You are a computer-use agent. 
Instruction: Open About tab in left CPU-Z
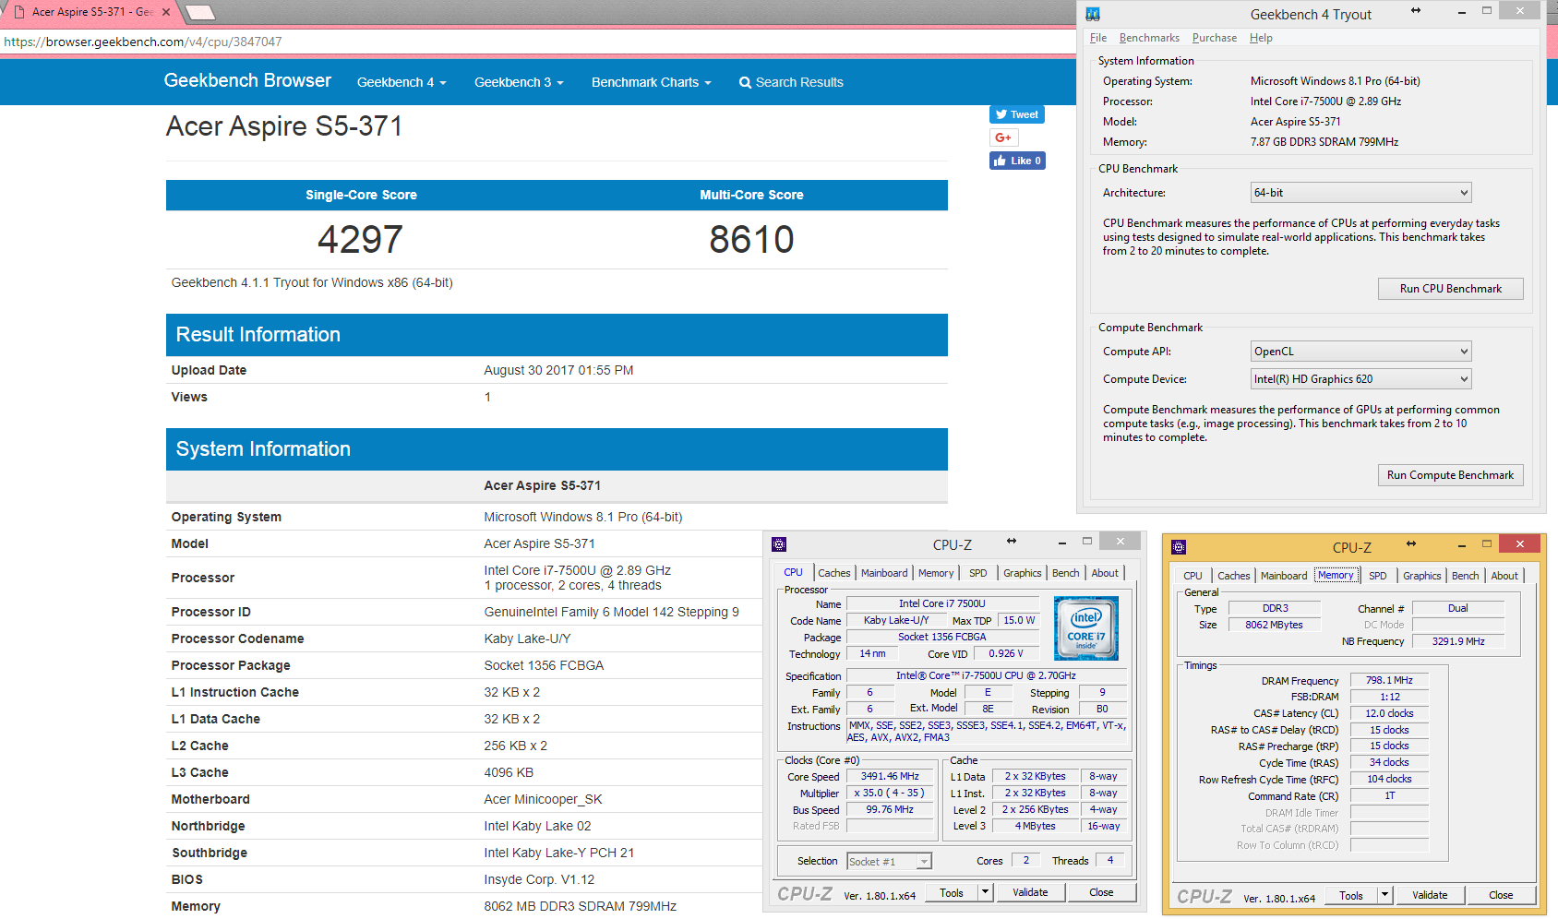(x=1105, y=573)
